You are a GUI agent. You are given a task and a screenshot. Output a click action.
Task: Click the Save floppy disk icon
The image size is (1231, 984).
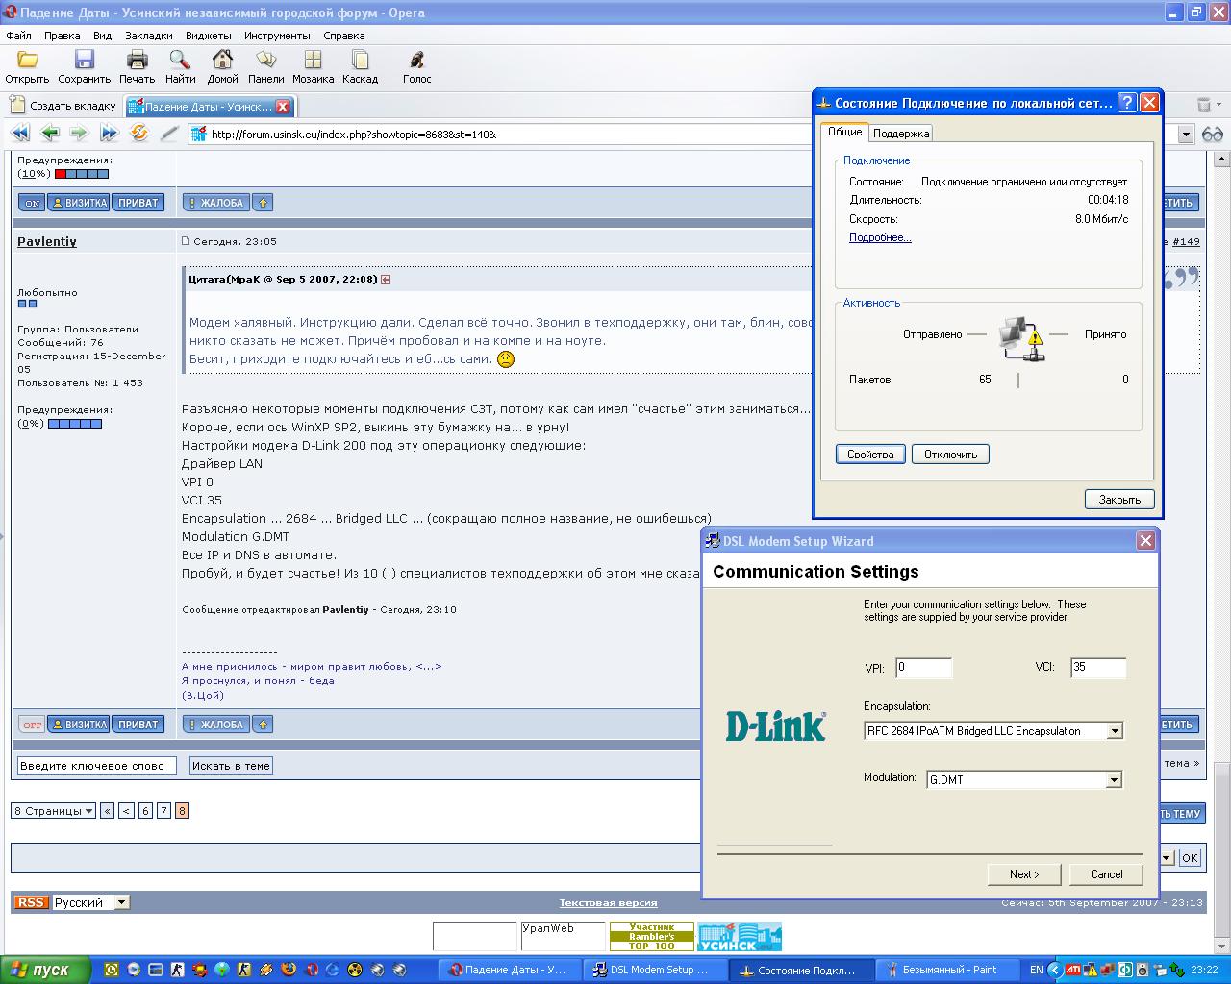click(85, 61)
